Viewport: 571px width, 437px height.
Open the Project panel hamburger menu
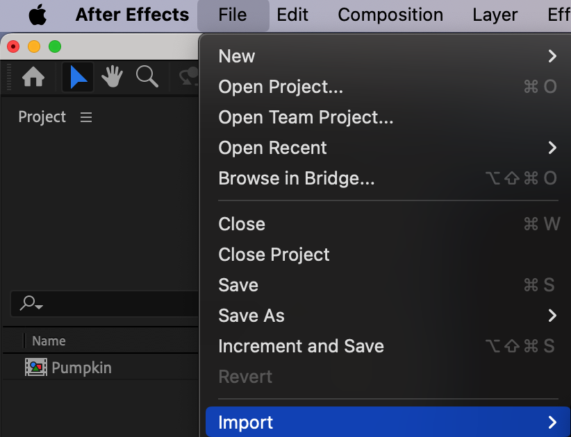pos(86,117)
